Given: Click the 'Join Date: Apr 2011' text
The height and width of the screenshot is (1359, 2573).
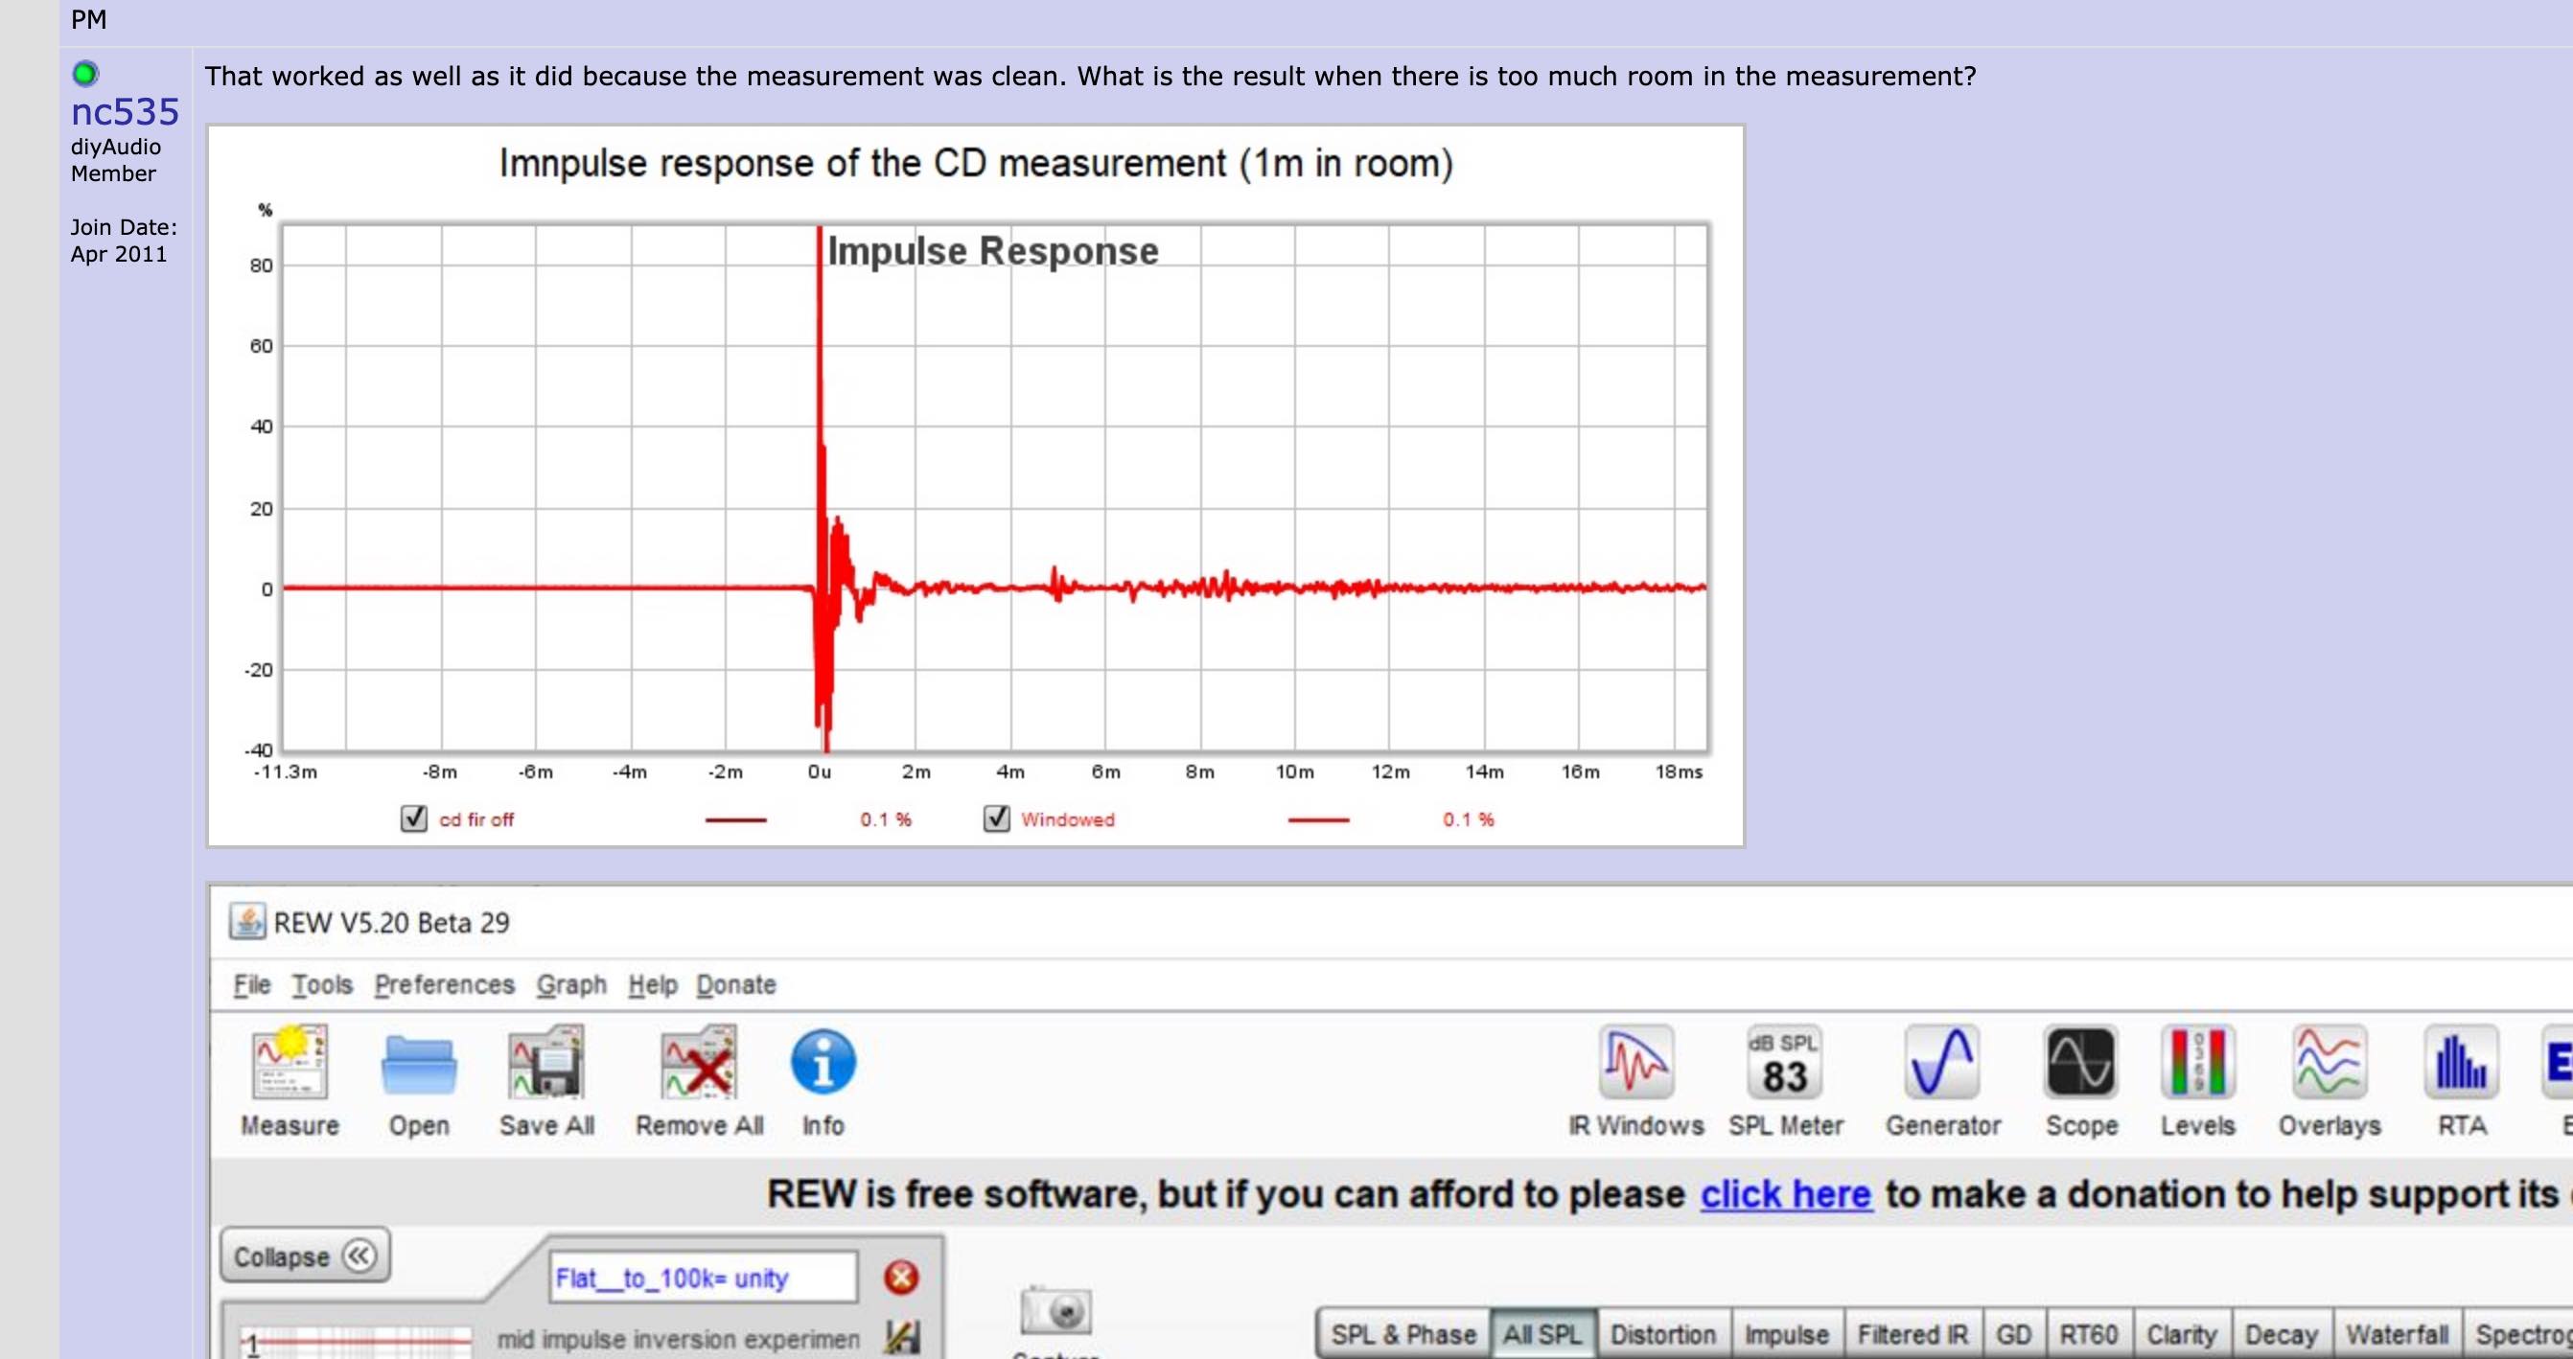Looking at the screenshot, I should click(124, 241).
